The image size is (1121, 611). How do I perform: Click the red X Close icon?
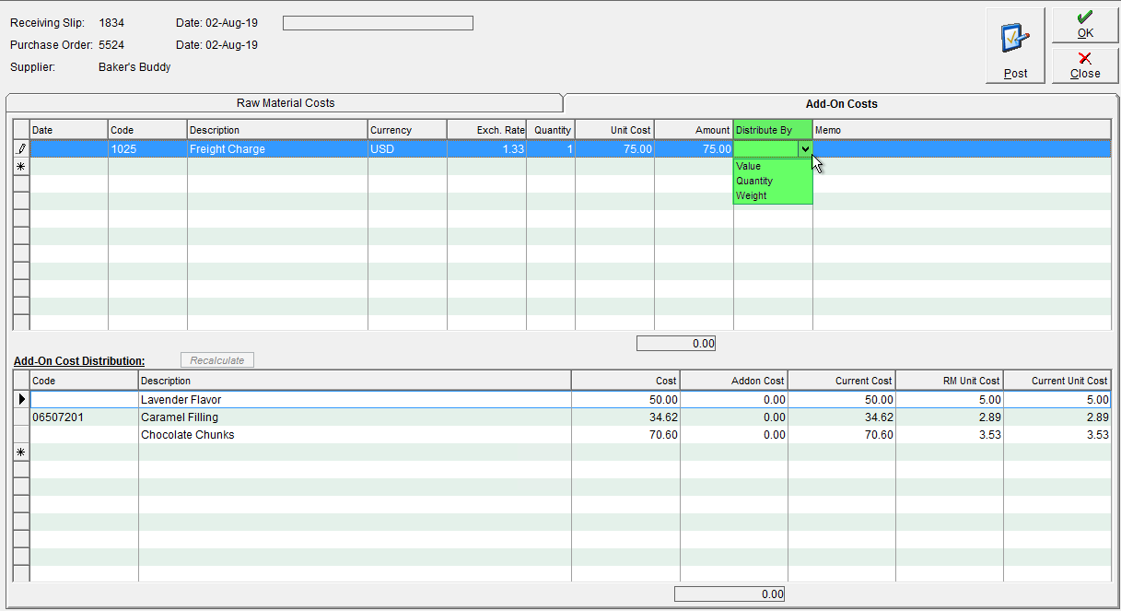click(x=1085, y=58)
